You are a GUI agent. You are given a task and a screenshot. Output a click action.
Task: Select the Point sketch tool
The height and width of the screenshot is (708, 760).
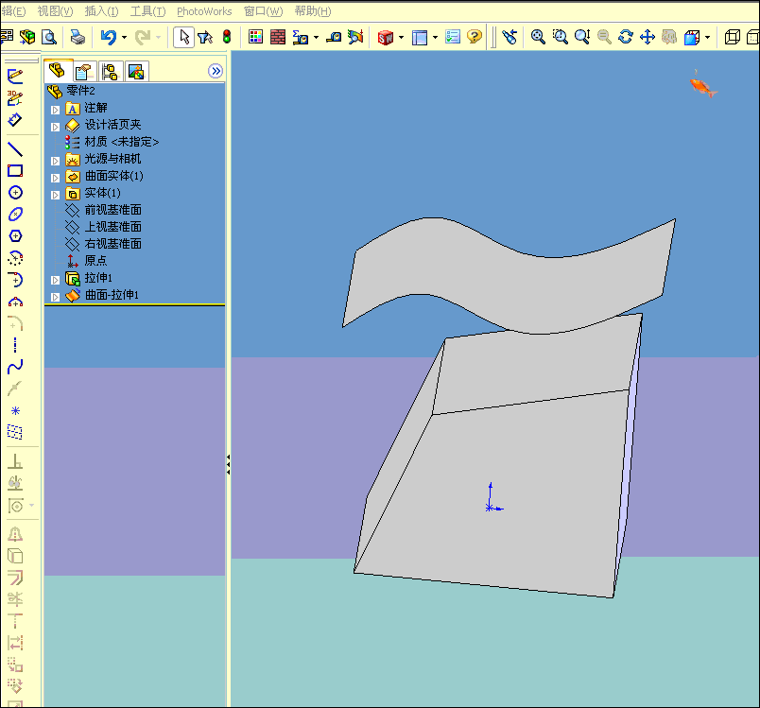tap(15, 411)
